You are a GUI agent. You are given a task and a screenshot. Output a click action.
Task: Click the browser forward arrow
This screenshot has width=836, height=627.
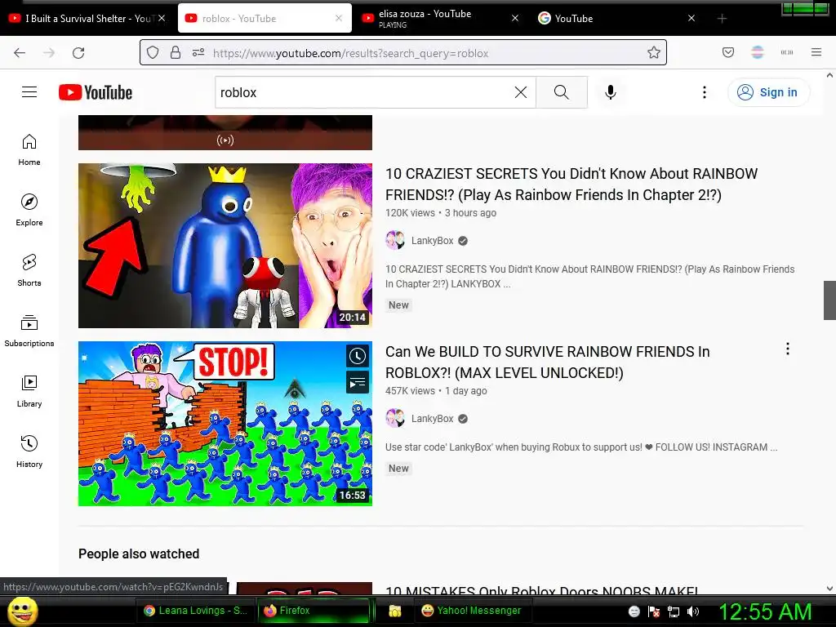coord(49,53)
